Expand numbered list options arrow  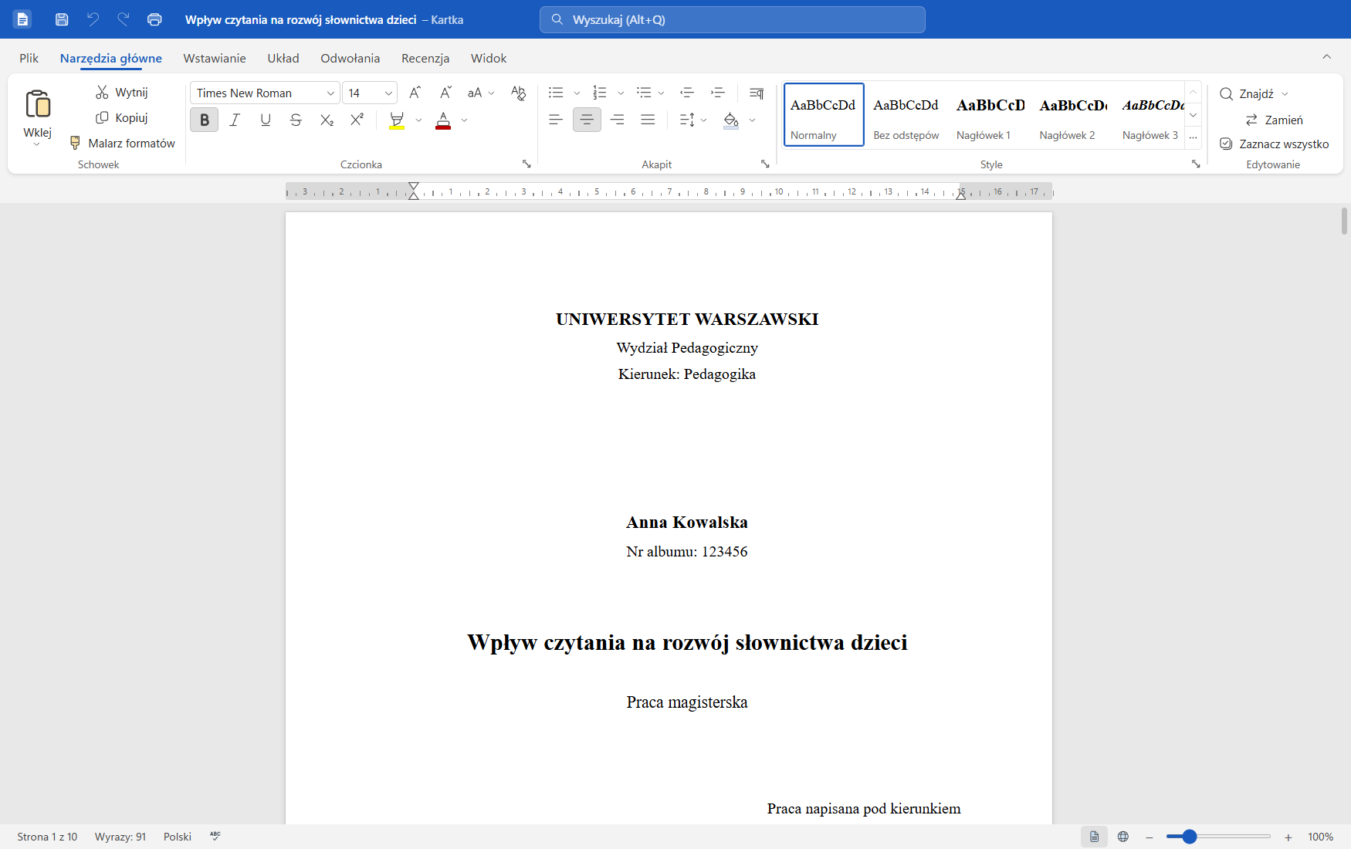coord(621,93)
